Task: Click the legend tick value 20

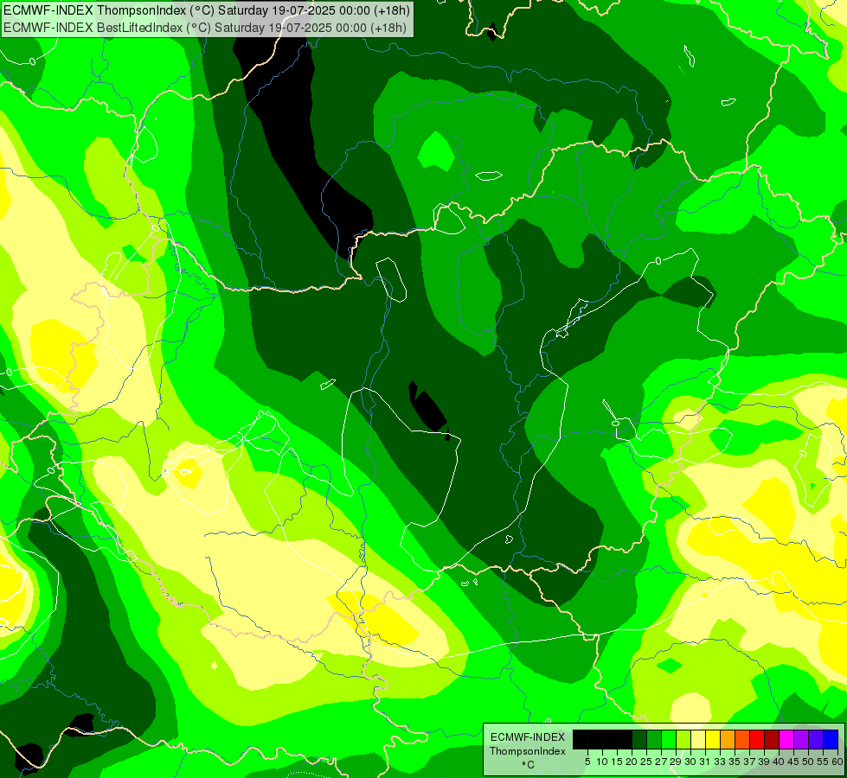Action: [632, 762]
